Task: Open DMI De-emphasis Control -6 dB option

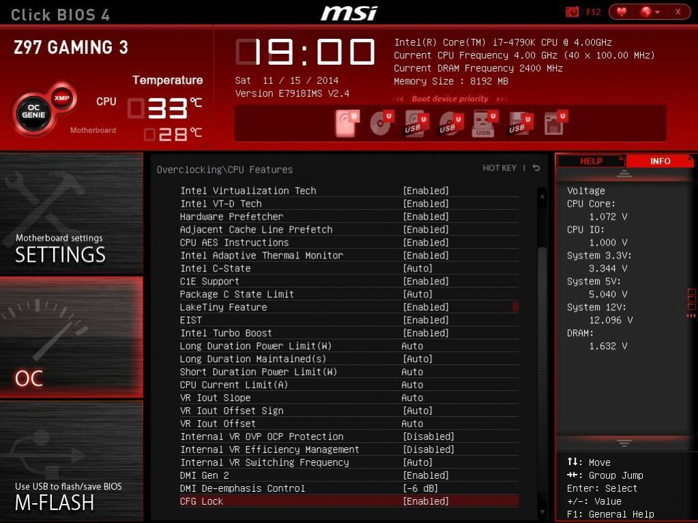Action: pyautogui.click(x=420, y=488)
